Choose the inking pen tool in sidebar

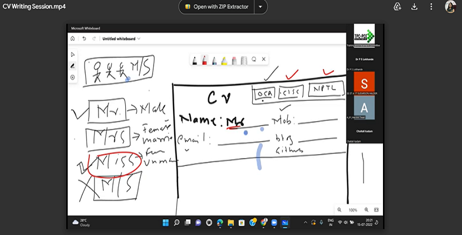[x=73, y=66]
